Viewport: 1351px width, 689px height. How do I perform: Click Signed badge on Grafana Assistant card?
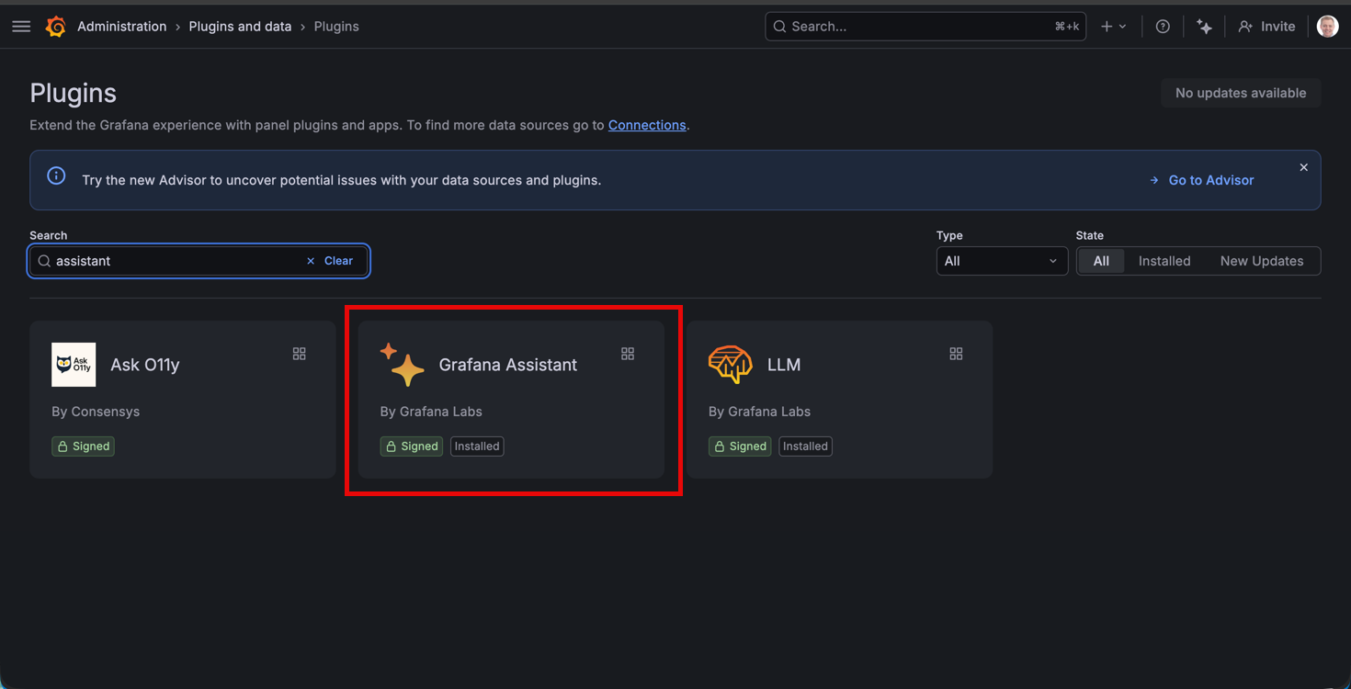pos(412,446)
